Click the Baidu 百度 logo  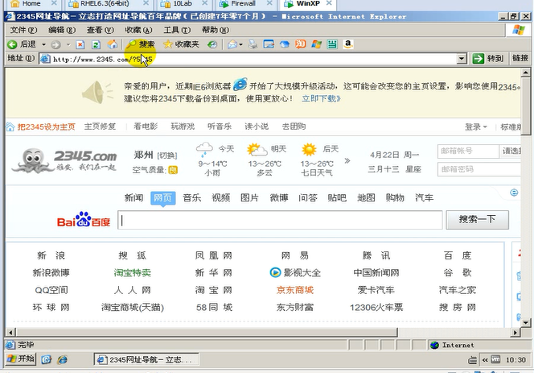click(x=84, y=220)
